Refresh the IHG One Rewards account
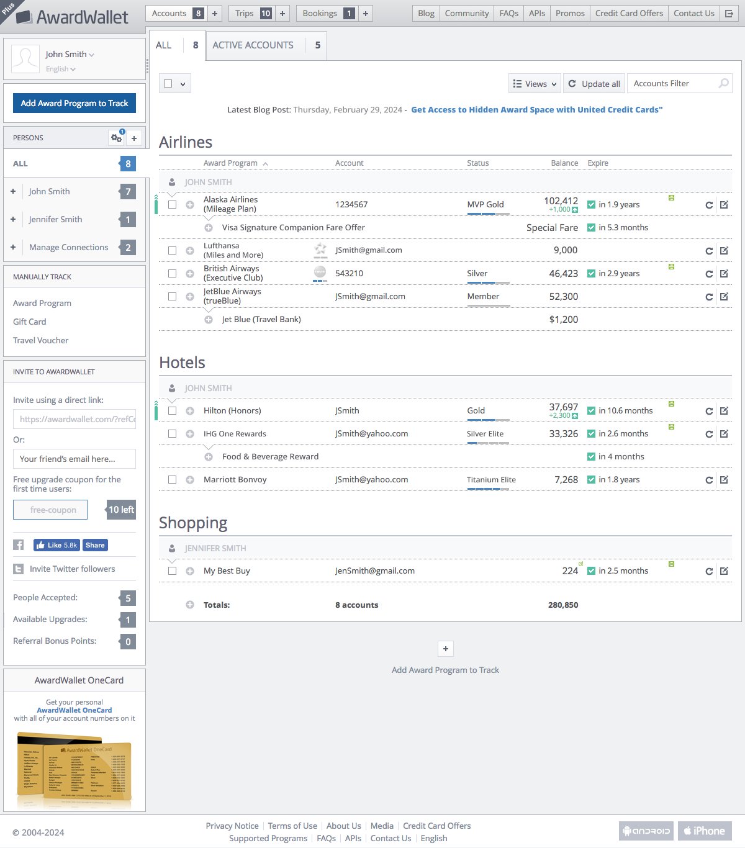This screenshot has width=745, height=848. coord(709,434)
